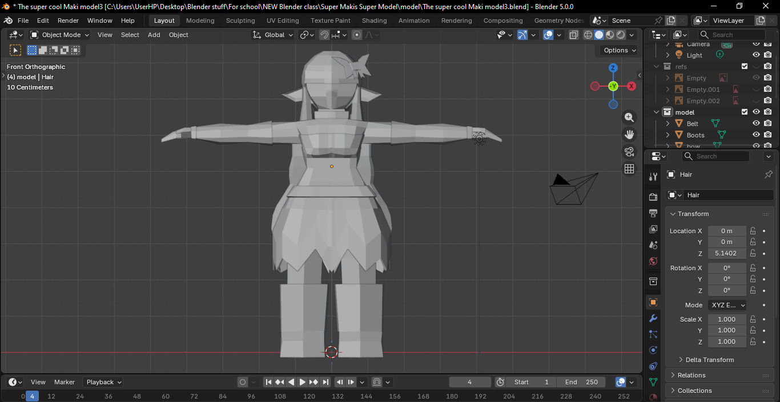The height and width of the screenshot is (402, 780).
Task: Click the End frame field in timeline
Action: (x=581, y=382)
